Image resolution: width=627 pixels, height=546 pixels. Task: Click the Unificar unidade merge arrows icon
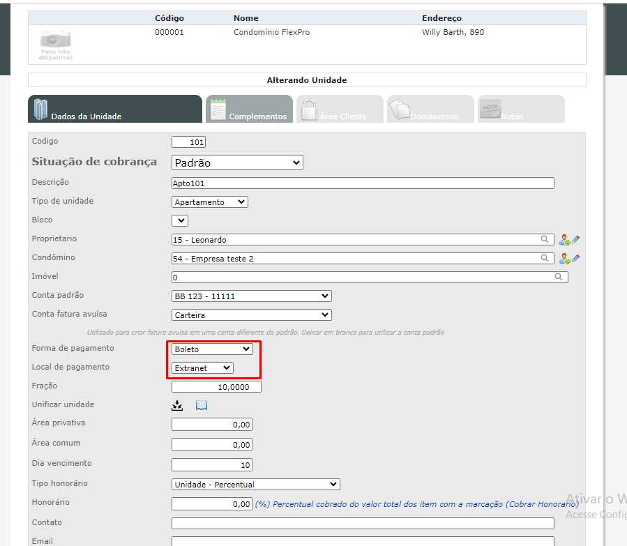[177, 405]
